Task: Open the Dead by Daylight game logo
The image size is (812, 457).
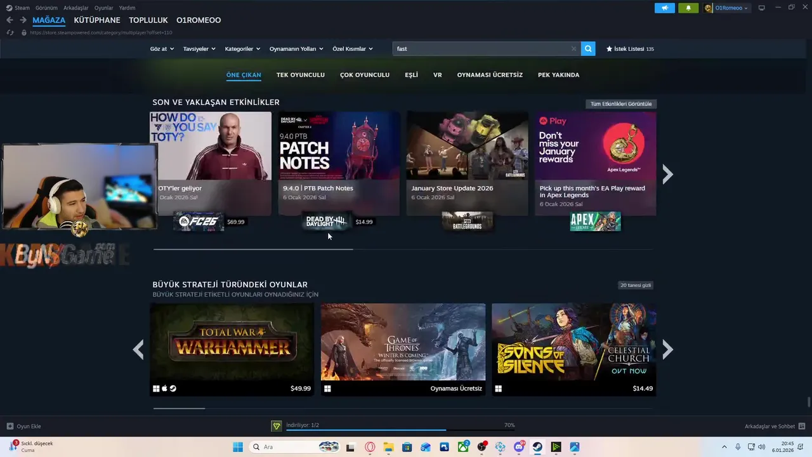Action: [327, 222]
